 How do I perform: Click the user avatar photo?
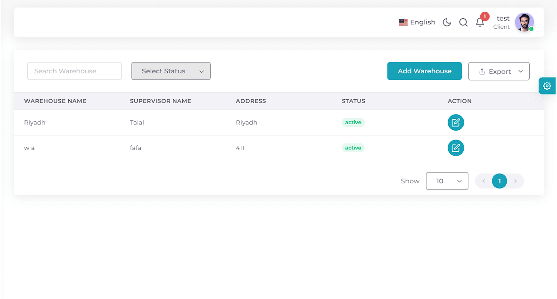pos(524,22)
